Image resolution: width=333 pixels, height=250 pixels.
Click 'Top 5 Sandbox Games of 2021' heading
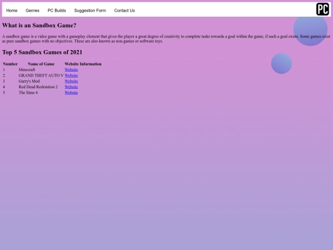pyautogui.click(x=42, y=52)
